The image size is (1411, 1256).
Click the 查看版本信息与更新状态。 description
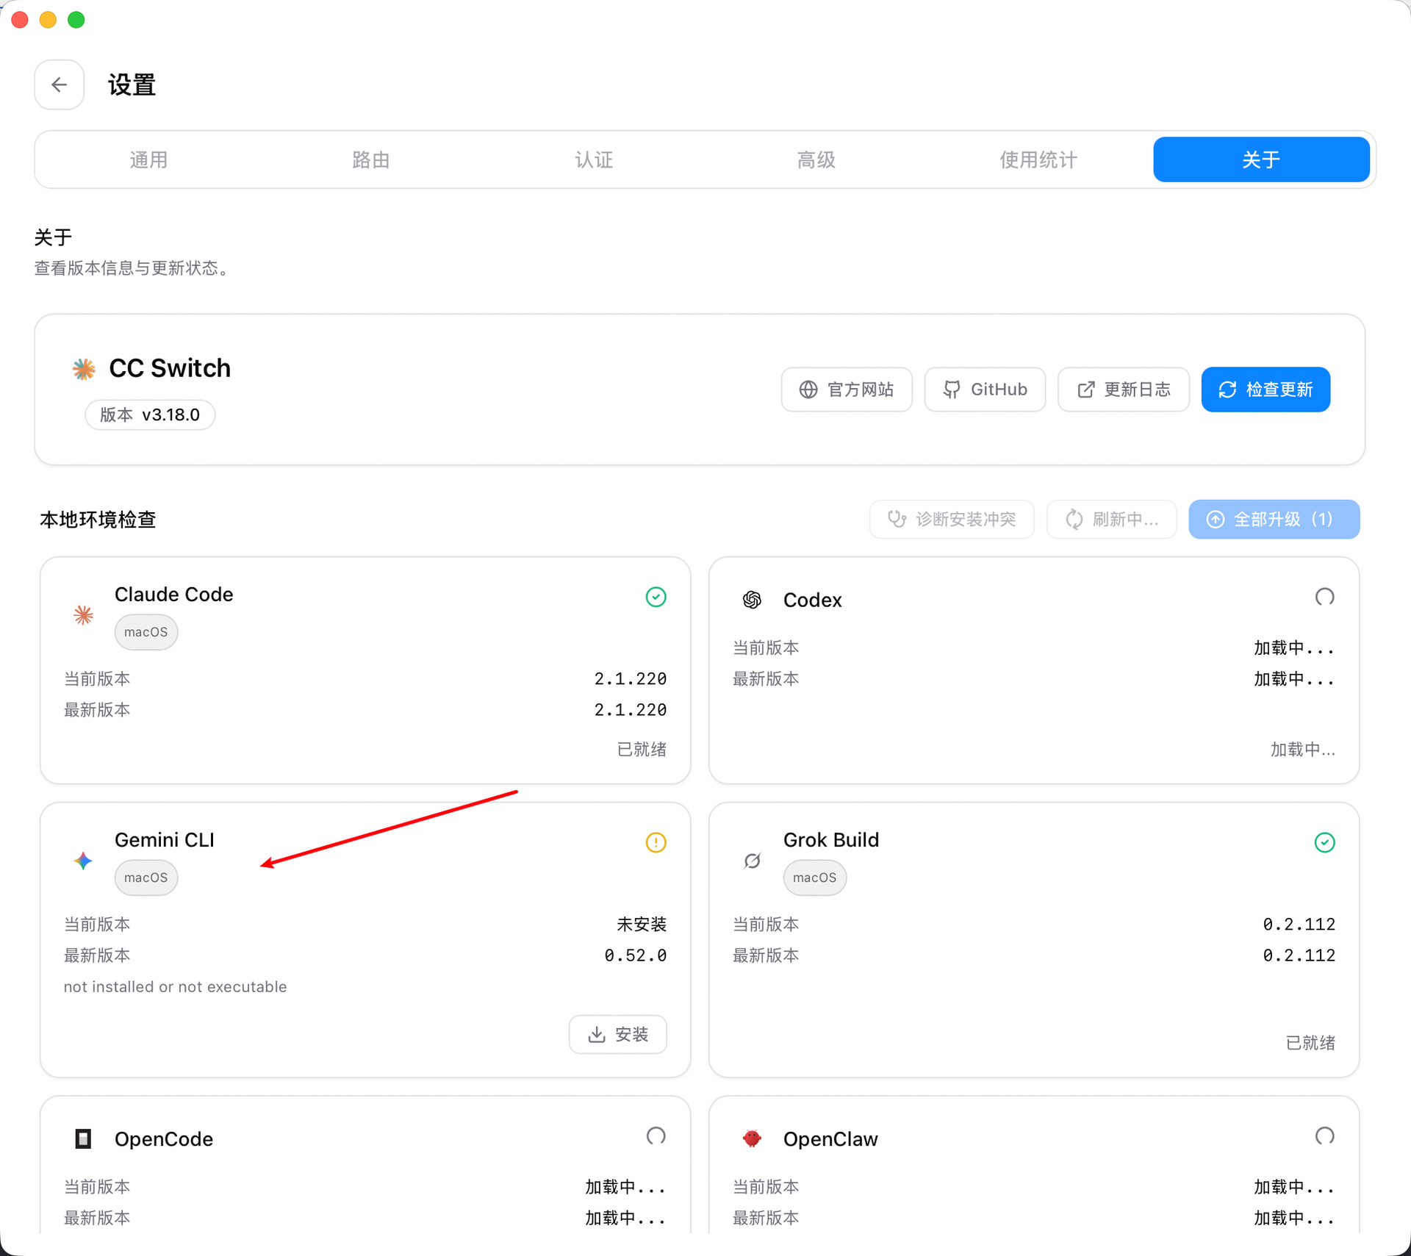134,268
